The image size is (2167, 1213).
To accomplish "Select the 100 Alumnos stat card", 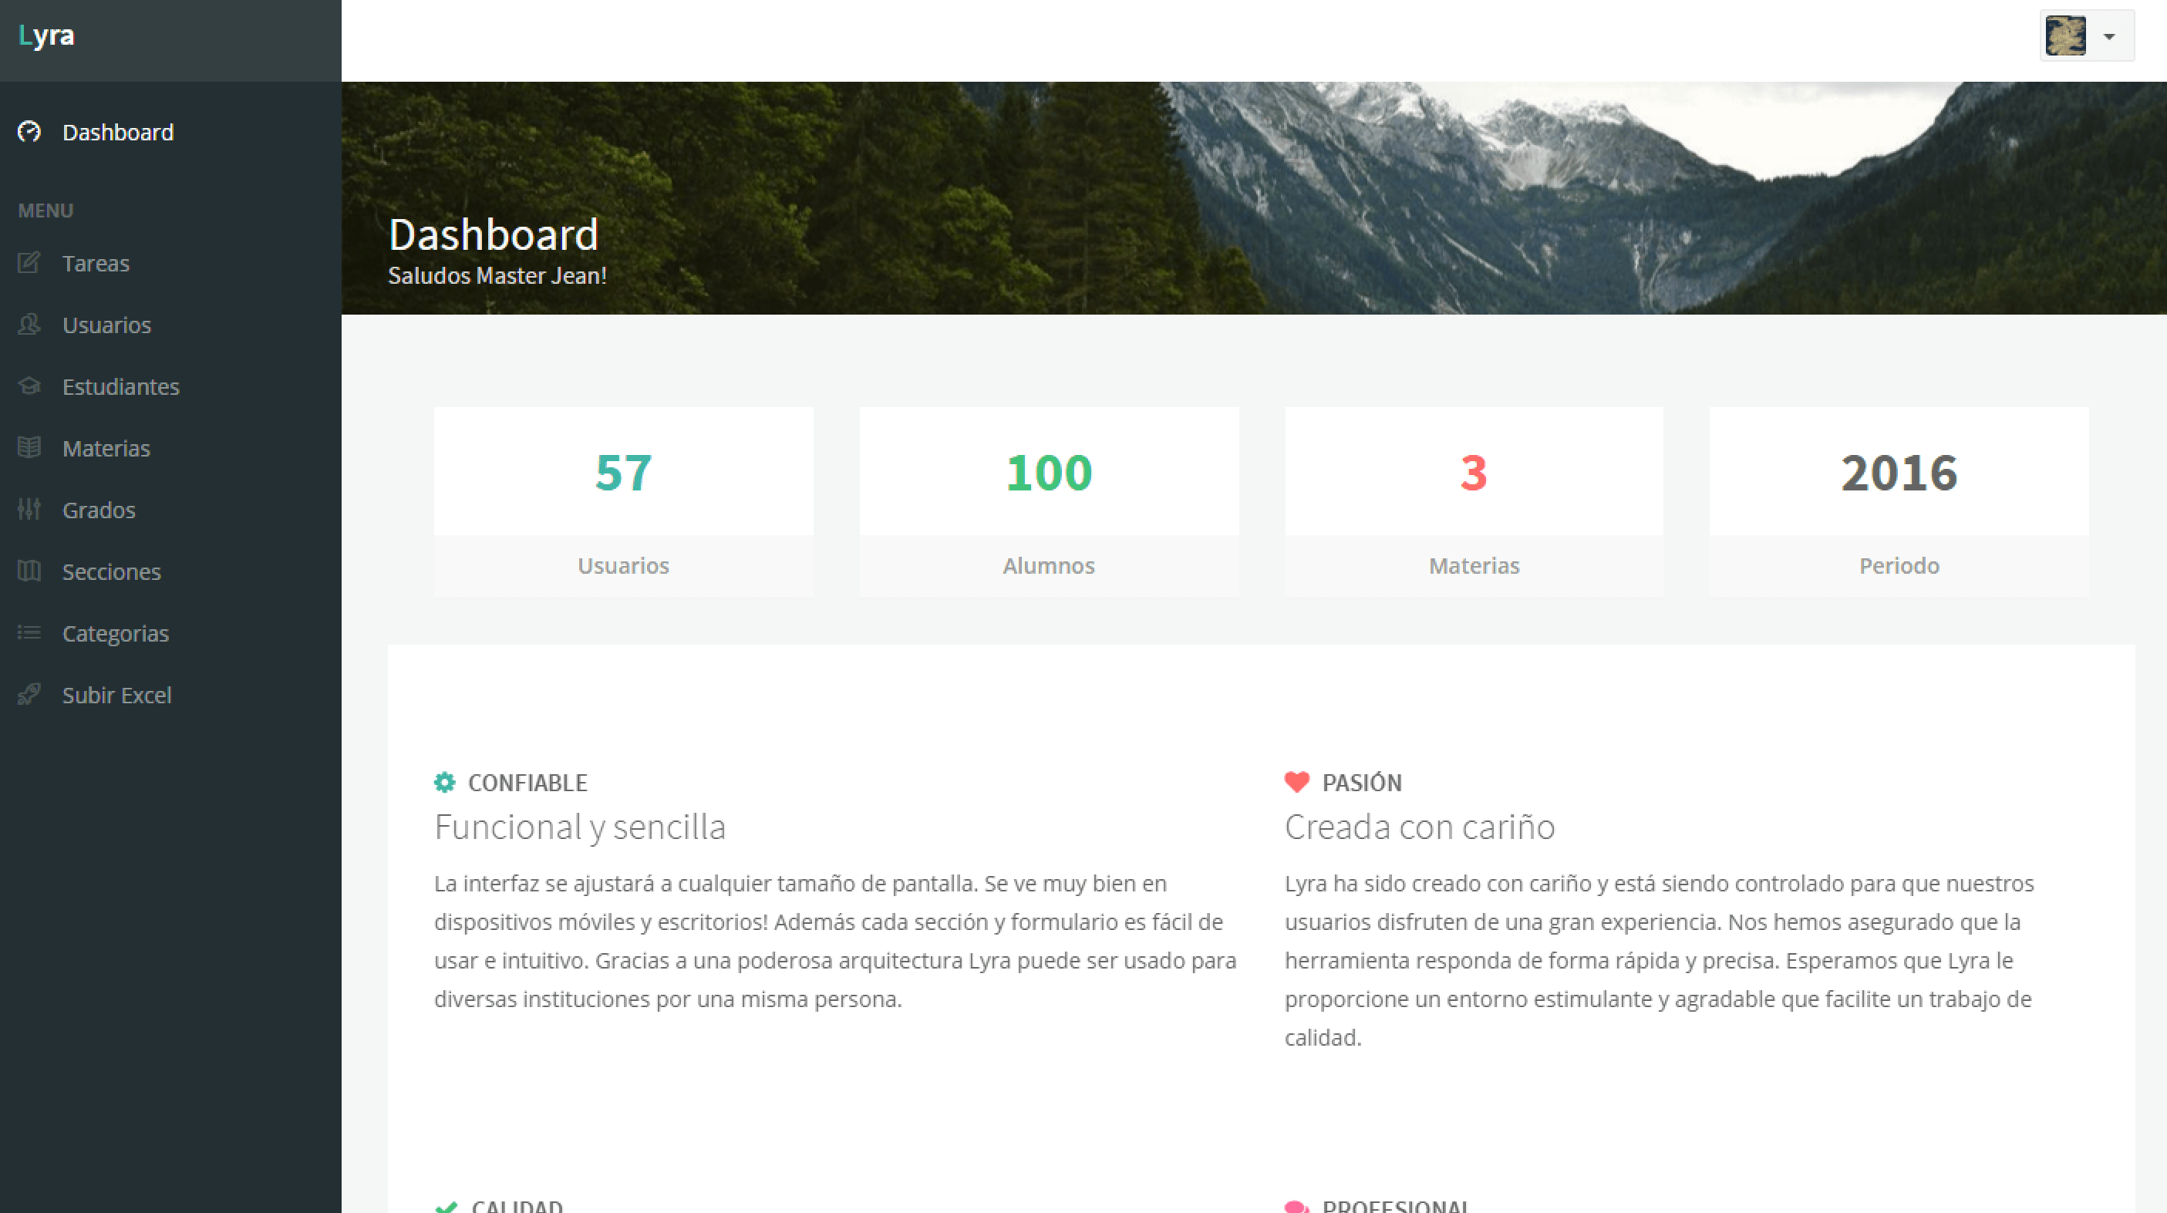I will [x=1049, y=501].
